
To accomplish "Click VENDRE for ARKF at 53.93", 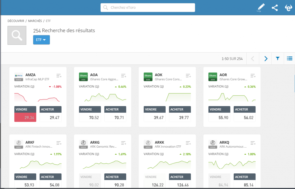I will pos(25,181).
